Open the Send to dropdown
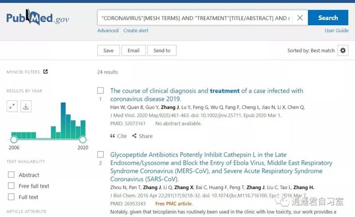Image resolution: width=355 pixels, height=217 pixels. coord(162,50)
